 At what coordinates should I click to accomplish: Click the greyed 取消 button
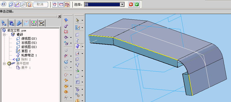coord(40,5)
